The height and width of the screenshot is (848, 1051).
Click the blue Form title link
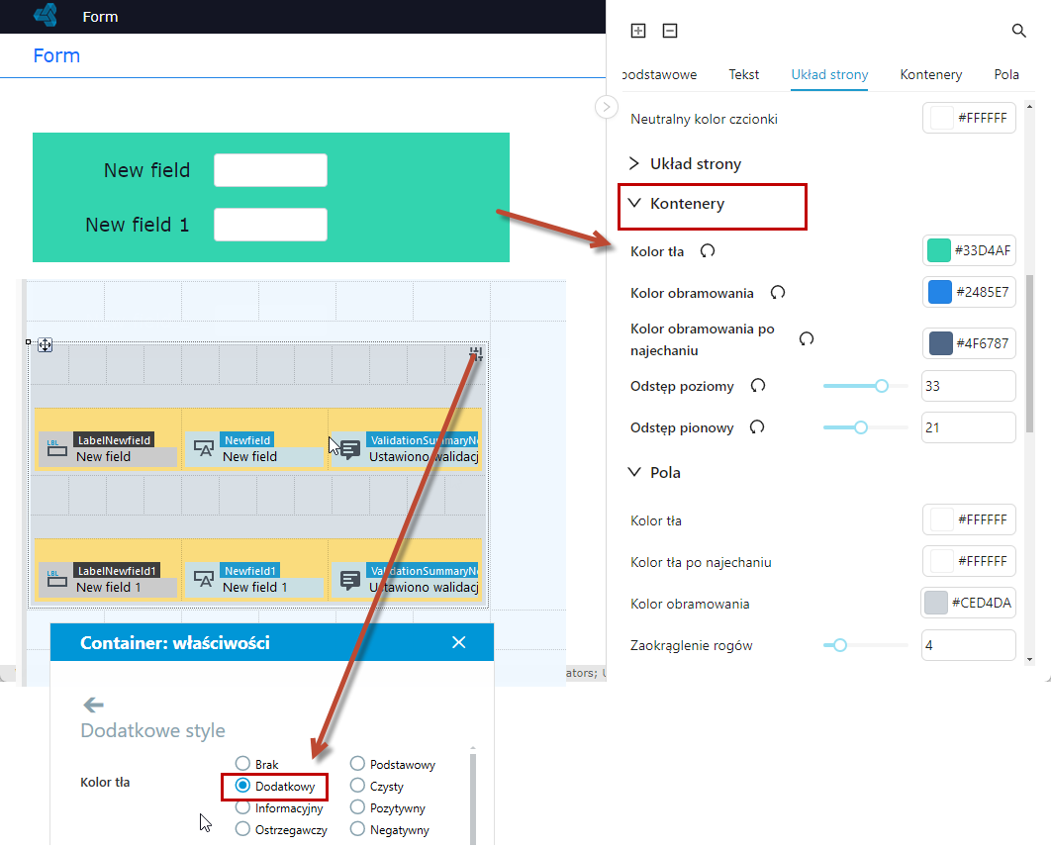56,55
